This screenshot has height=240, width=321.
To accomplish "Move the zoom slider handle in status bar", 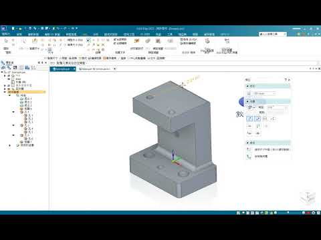I will (x=288, y=213).
